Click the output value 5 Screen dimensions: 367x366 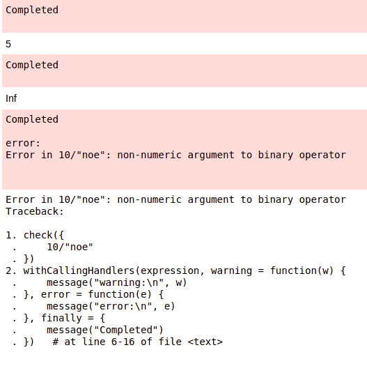click(x=8, y=44)
